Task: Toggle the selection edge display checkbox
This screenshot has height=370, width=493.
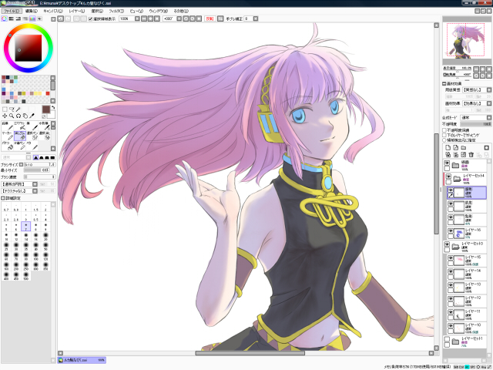Action: coord(90,18)
